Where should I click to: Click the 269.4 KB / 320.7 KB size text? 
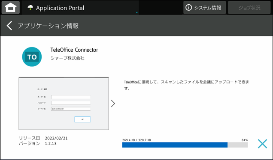tap(136, 140)
